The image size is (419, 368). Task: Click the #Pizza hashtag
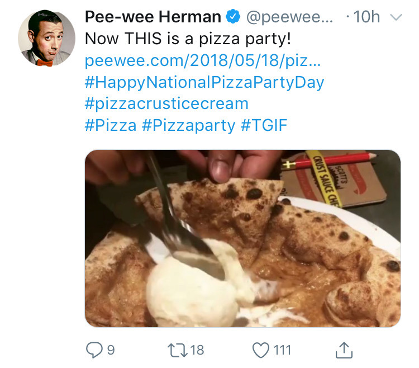point(110,125)
